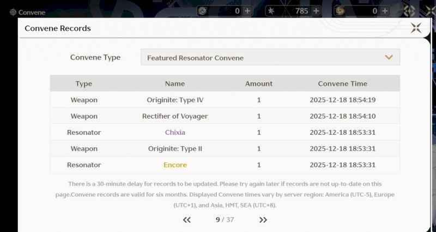The width and height of the screenshot is (436, 232).
Task: Click the first currency icon in top bar
Action: pyautogui.click(x=203, y=11)
